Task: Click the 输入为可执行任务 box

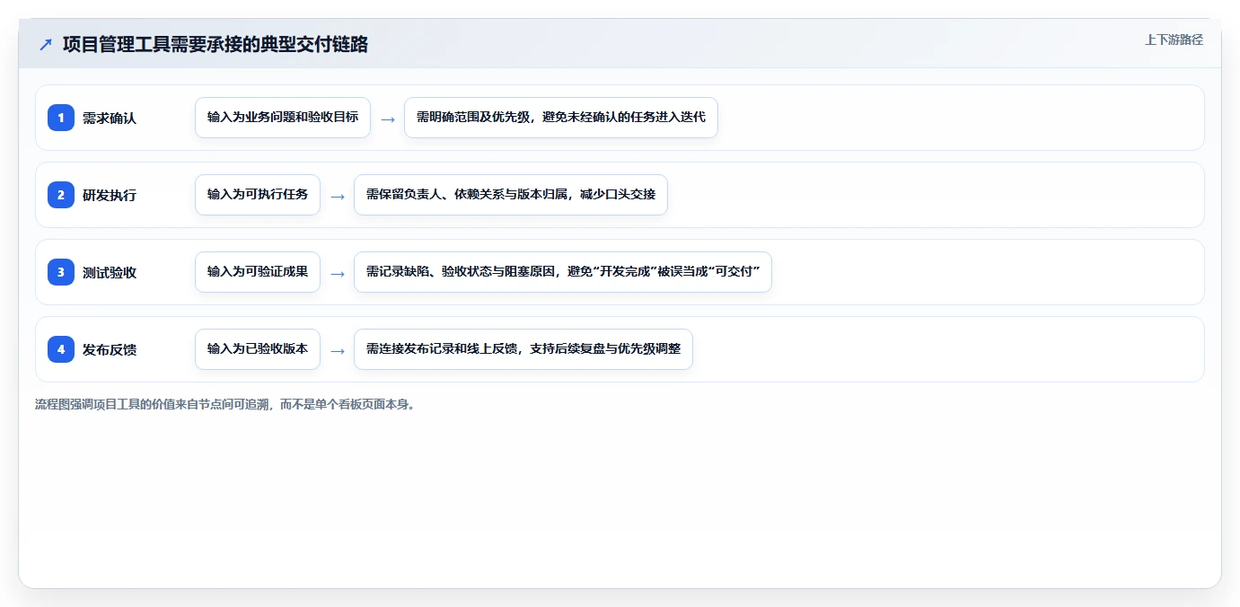Action: (258, 195)
